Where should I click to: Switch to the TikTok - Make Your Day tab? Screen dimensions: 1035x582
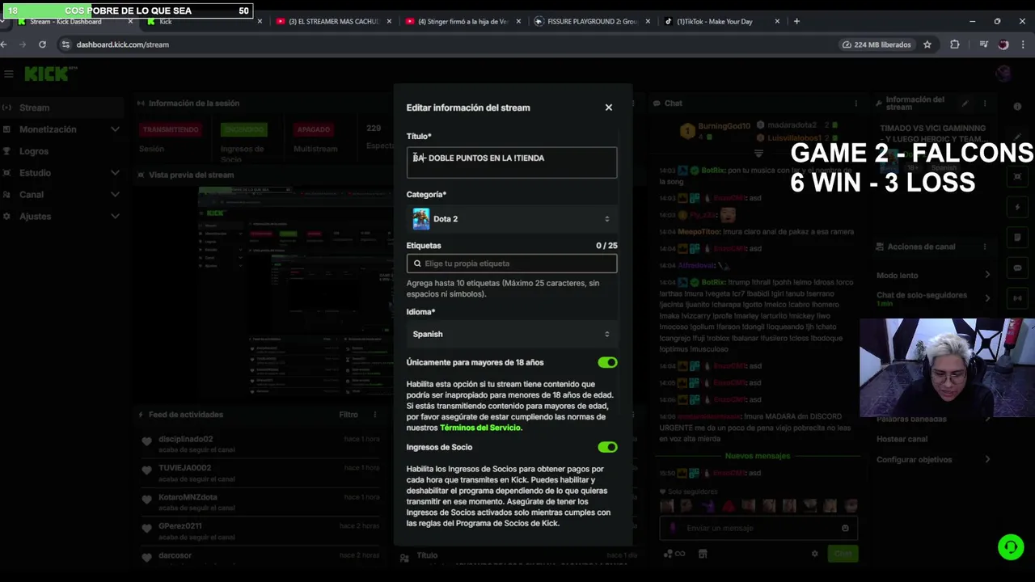coord(723,22)
